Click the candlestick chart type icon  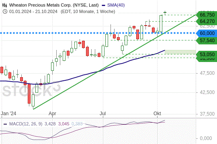coord(4,5)
